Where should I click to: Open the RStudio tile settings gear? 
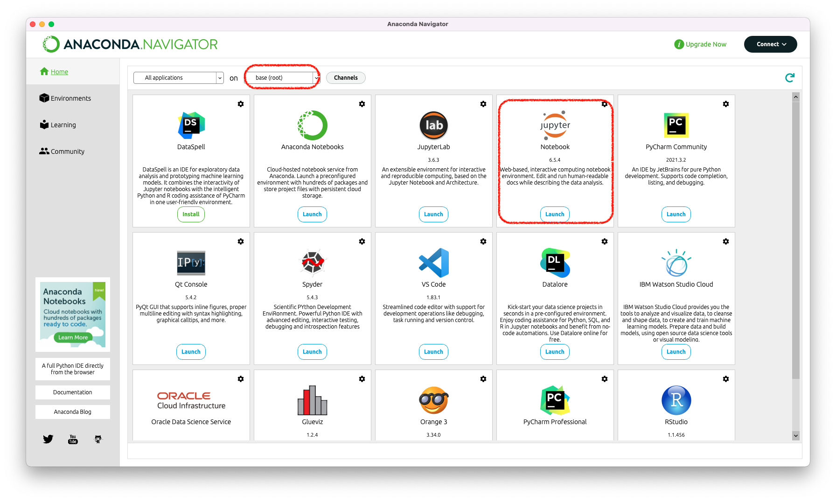tap(726, 379)
